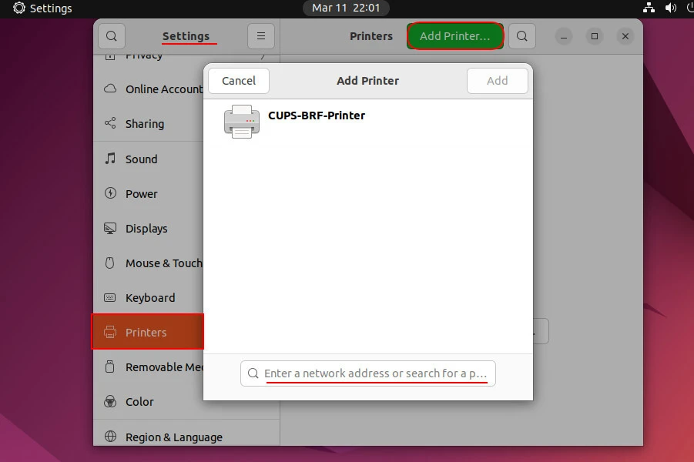This screenshot has height=462, width=694.
Task: Click the CUPS-BRF-Printer printer icon
Action: [x=241, y=122]
